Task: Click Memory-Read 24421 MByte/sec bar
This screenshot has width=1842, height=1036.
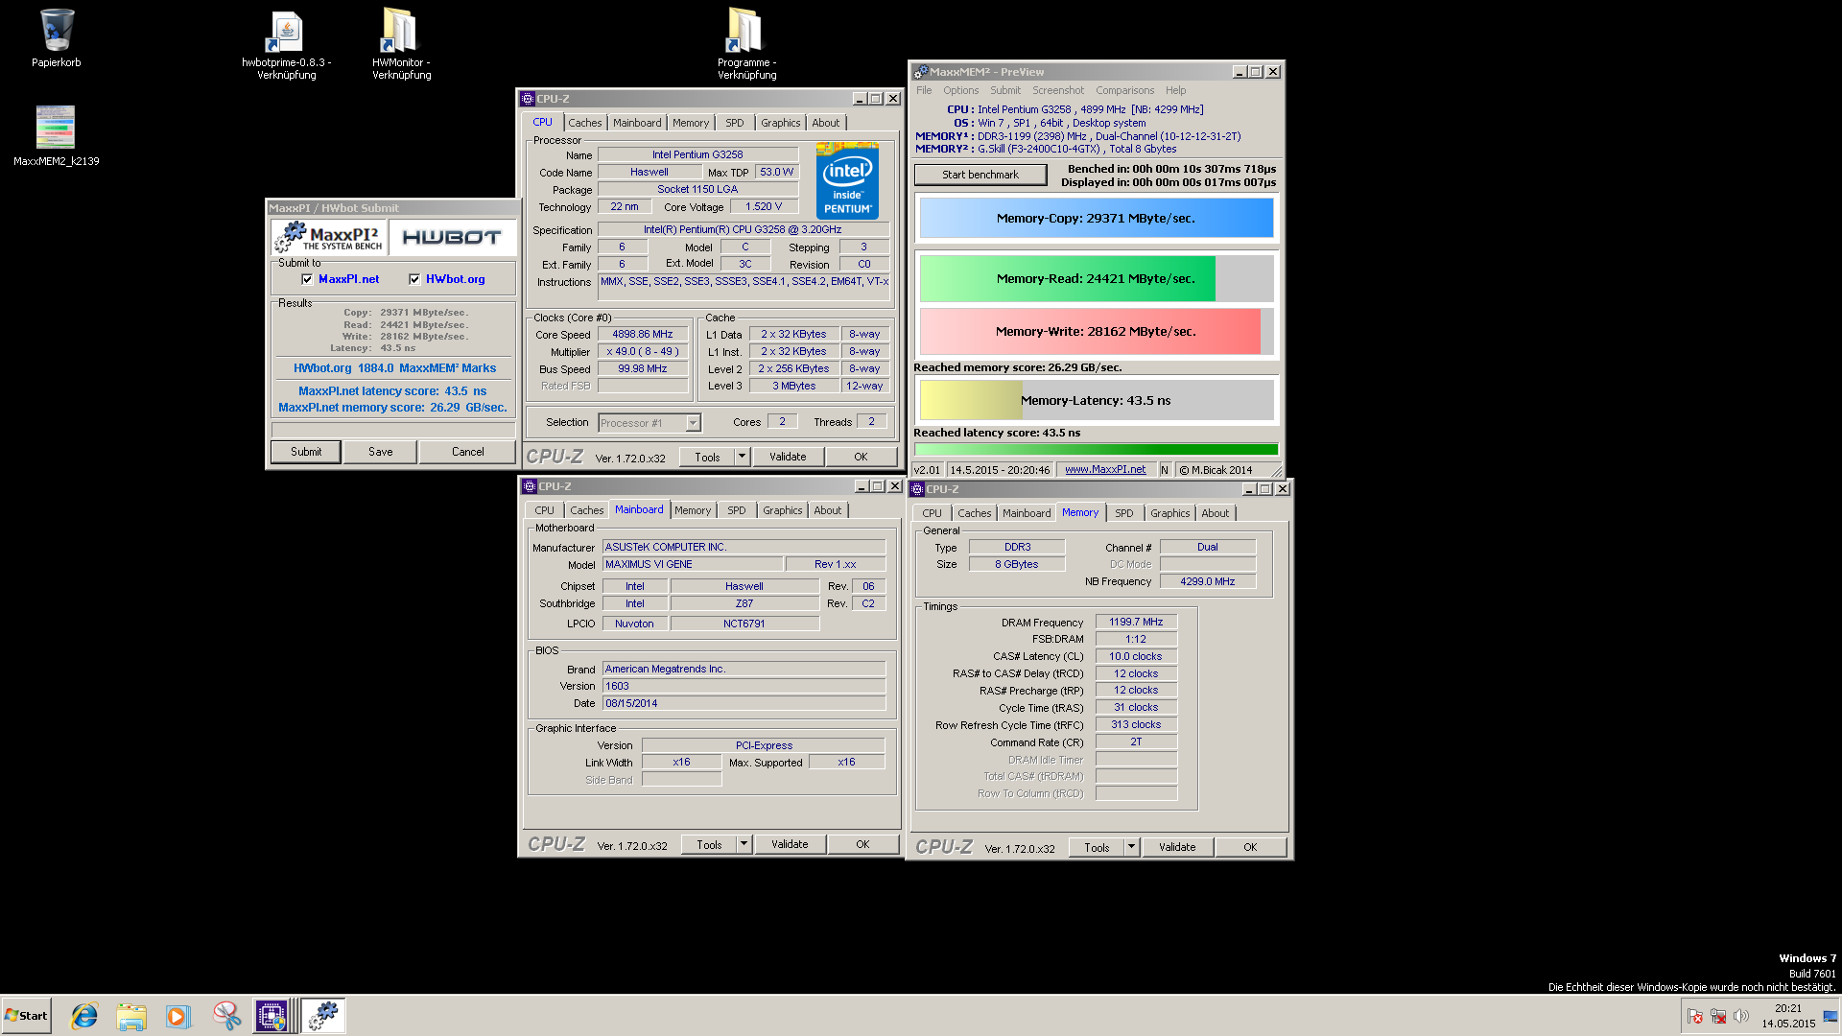Action: [x=1096, y=279]
